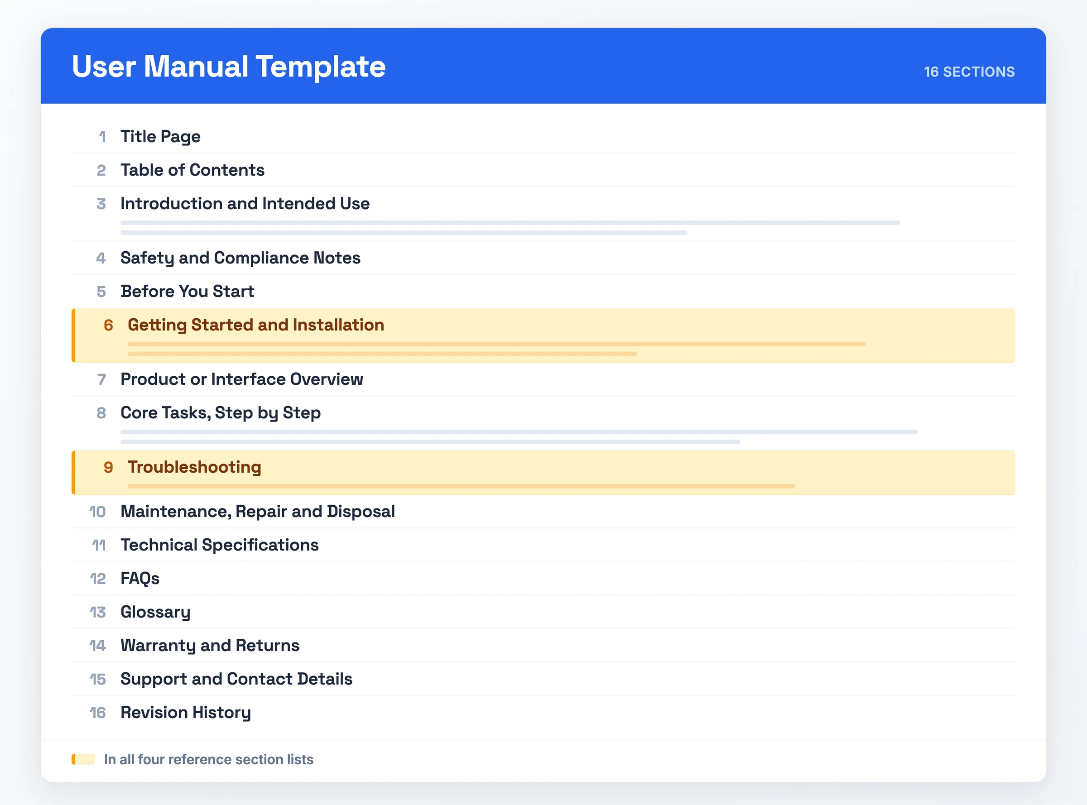Select the "Title Page" row
This screenshot has height=805, width=1087.
click(x=543, y=136)
